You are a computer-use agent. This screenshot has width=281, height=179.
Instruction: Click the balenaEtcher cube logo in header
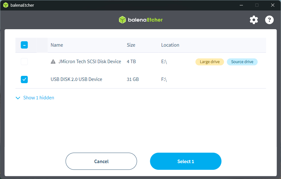[122, 20]
